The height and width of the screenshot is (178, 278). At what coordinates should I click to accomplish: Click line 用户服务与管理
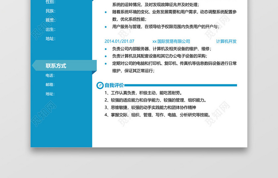166,26
